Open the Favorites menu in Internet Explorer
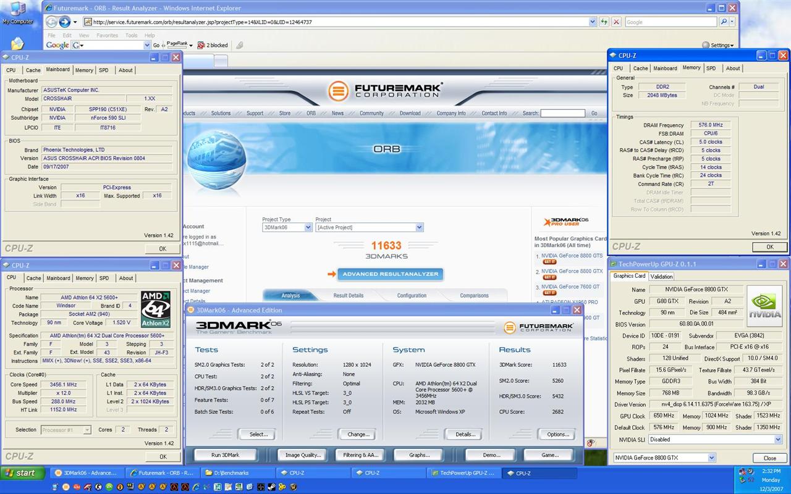 click(x=107, y=35)
